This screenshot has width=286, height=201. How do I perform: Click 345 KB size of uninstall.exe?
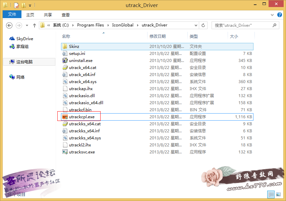[x=245, y=61]
